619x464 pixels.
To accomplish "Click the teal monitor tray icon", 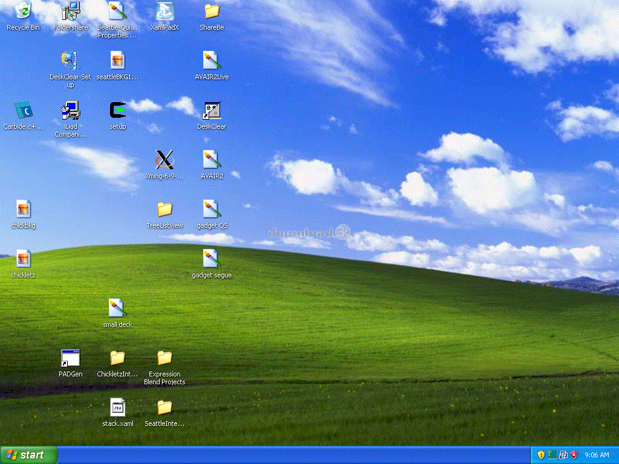I will point(553,455).
